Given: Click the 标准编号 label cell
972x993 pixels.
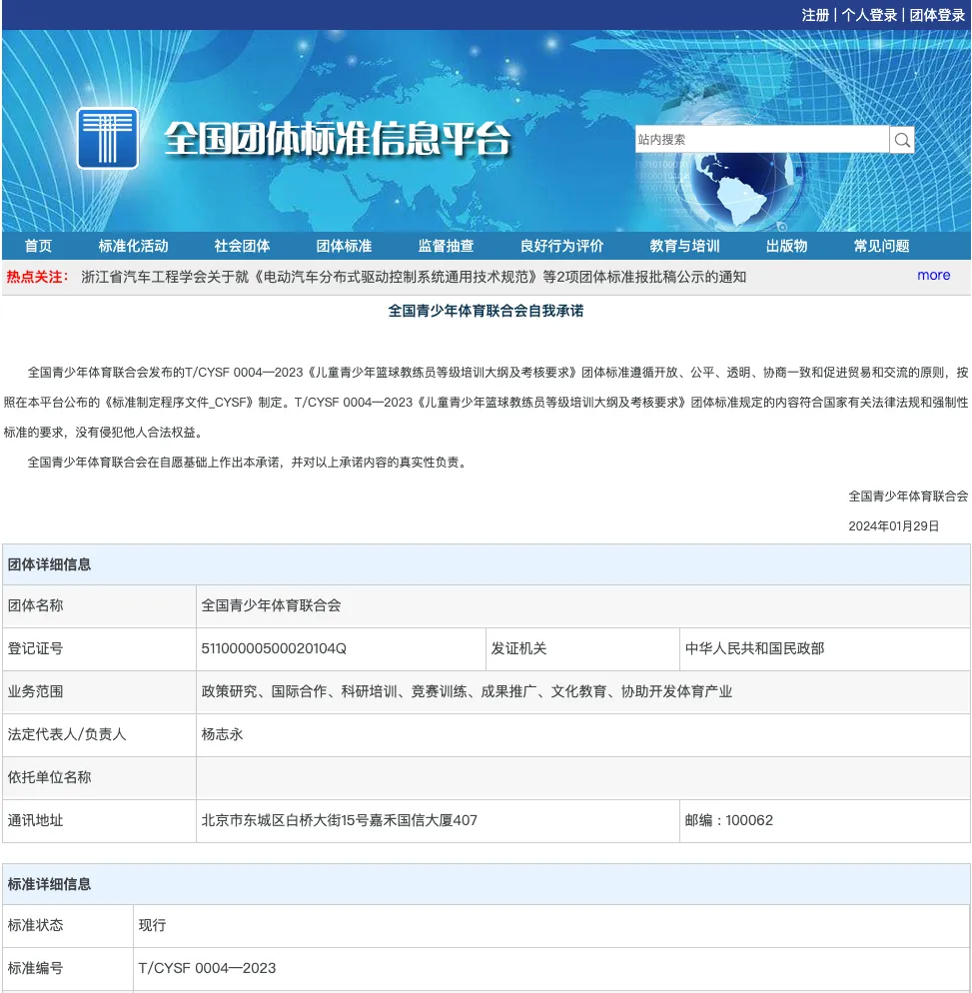Looking at the screenshot, I should (x=68, y=968).
